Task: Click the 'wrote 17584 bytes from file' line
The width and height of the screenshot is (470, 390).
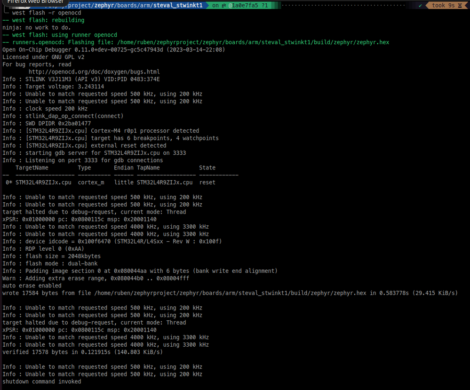Action: [x=230, y=293]
